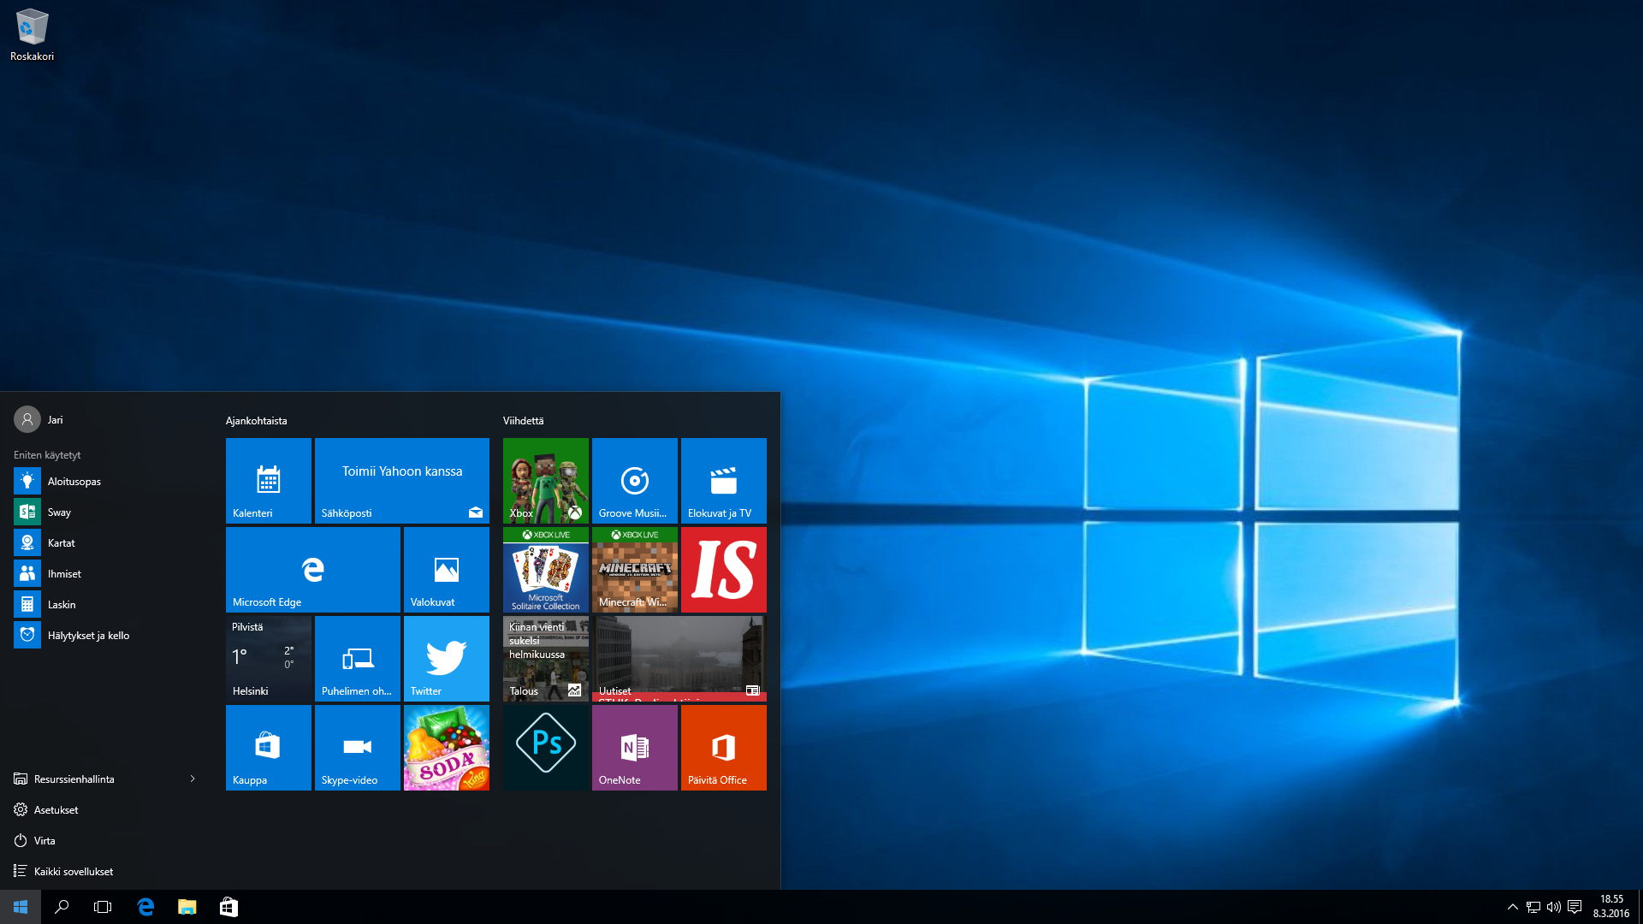Open the Twitter tile
Viewport: 1643px width, 924px height.
pos(447,659)
